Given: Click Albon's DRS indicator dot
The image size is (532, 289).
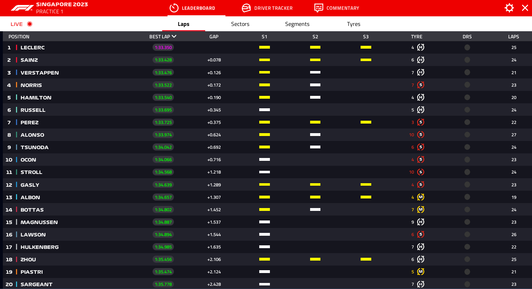Looking at the screenshot, I should [467, 197].
